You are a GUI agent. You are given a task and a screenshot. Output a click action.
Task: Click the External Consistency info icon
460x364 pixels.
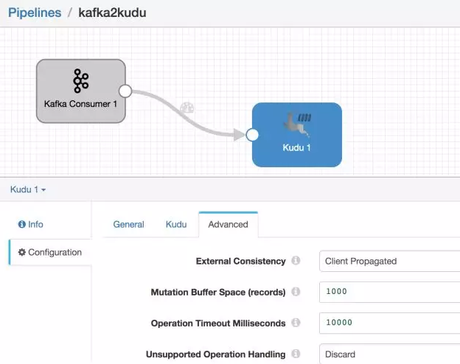pyautogui.click(x=296, y=260)
